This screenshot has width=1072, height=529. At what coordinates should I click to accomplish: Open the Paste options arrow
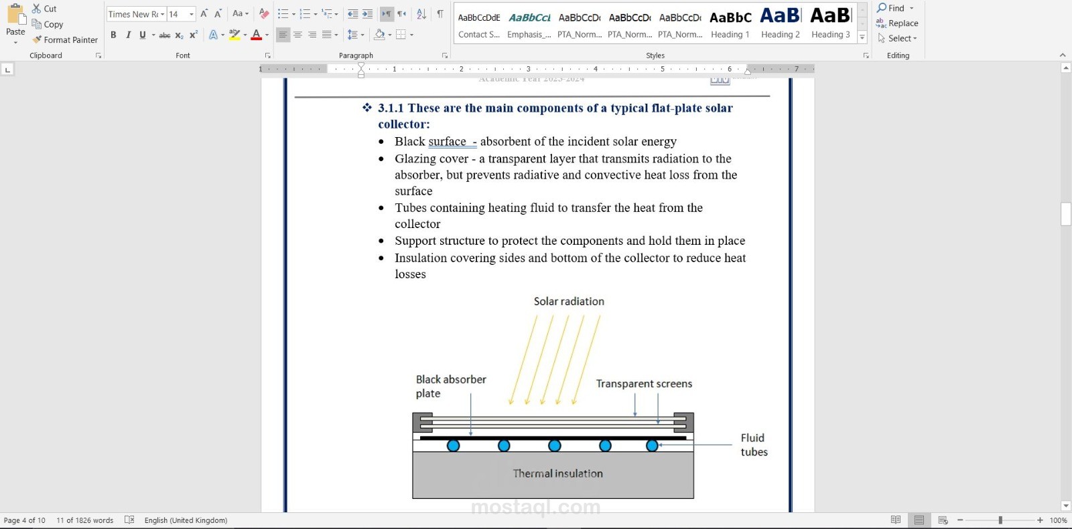[x=15, y=42]
